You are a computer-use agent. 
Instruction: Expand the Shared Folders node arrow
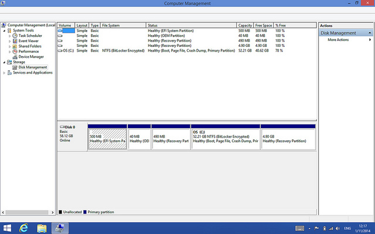pos(9,46)
